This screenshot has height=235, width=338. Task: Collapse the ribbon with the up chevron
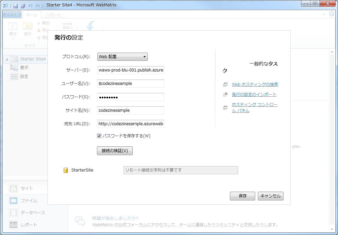[x=324, y=14]
